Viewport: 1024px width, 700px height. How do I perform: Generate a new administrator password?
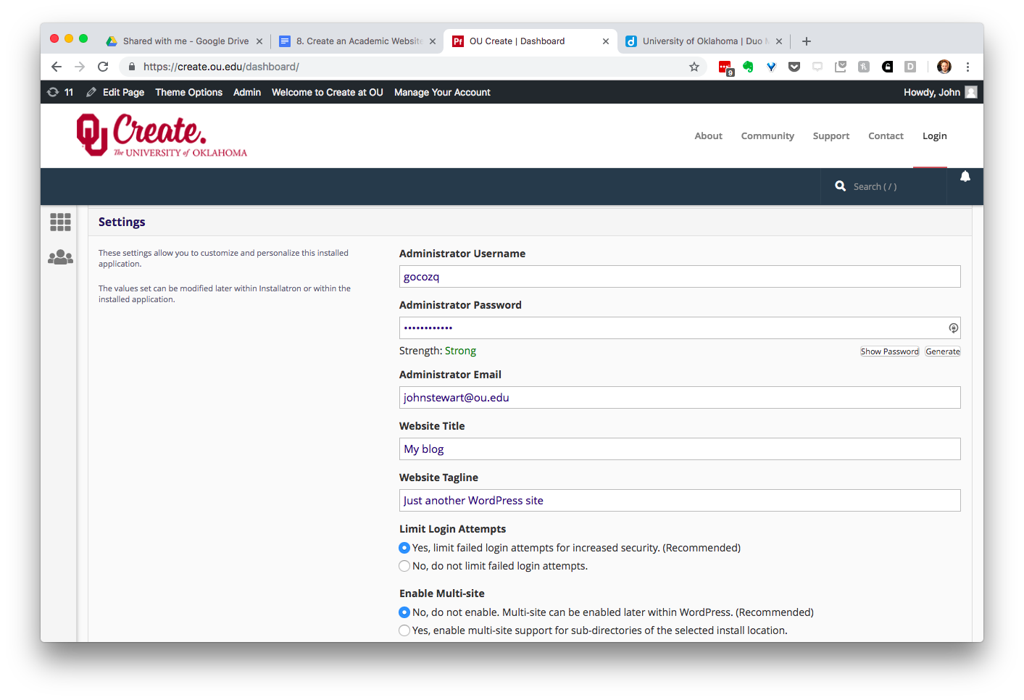[x=942, y=351]
